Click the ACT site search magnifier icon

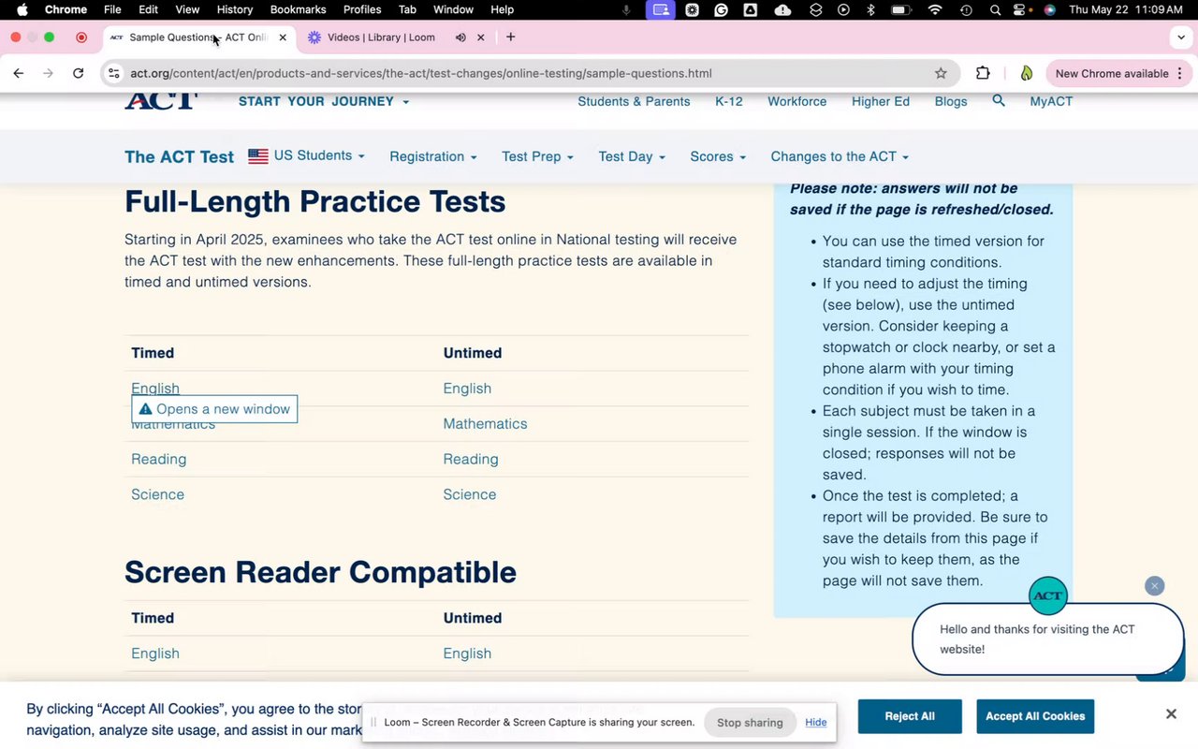click(x=999, y=100)
